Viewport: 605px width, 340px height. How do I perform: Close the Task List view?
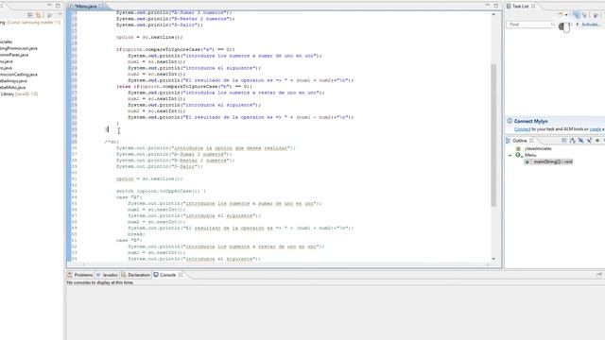click(x=533, y=7)
